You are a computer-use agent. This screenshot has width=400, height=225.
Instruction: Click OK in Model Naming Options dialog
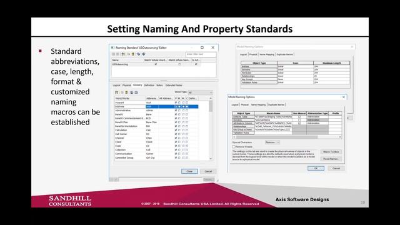click(316, 168)
